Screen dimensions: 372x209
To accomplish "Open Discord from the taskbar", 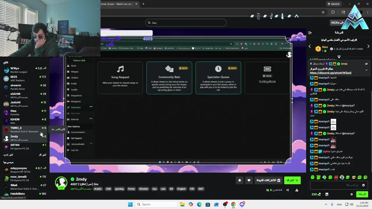I will click(x=242, y=204).
